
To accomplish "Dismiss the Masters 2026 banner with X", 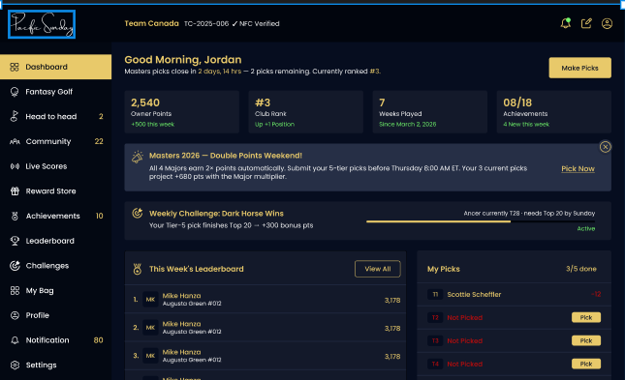I will [x=605, y=147].
